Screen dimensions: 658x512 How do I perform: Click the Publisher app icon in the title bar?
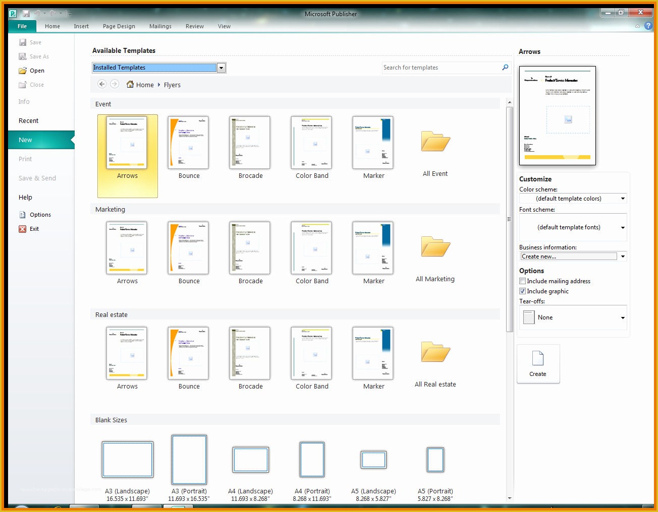(x=13, y=14)
